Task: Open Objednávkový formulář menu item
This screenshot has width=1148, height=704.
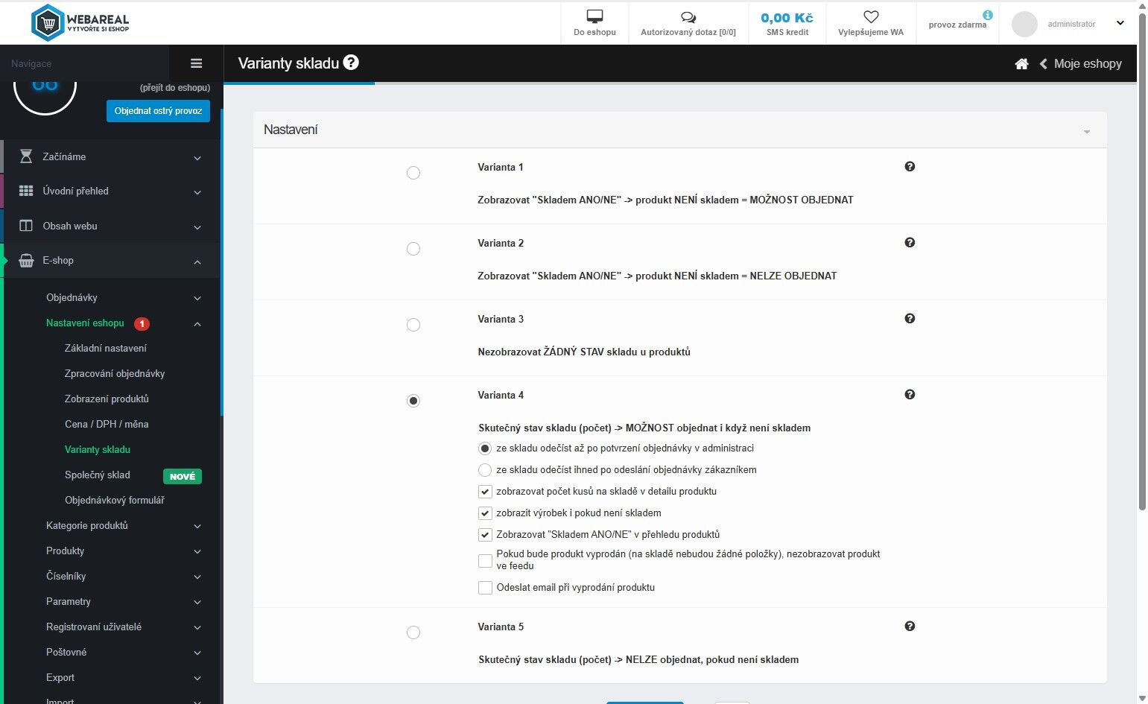Action: click(x=115, y=500)
